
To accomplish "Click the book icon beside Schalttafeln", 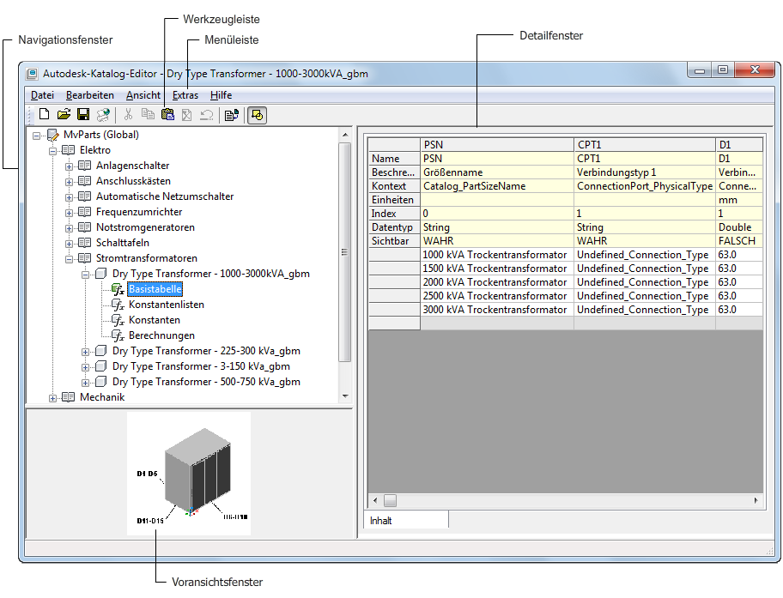I will pyautogui.click(x=84, y=243).
